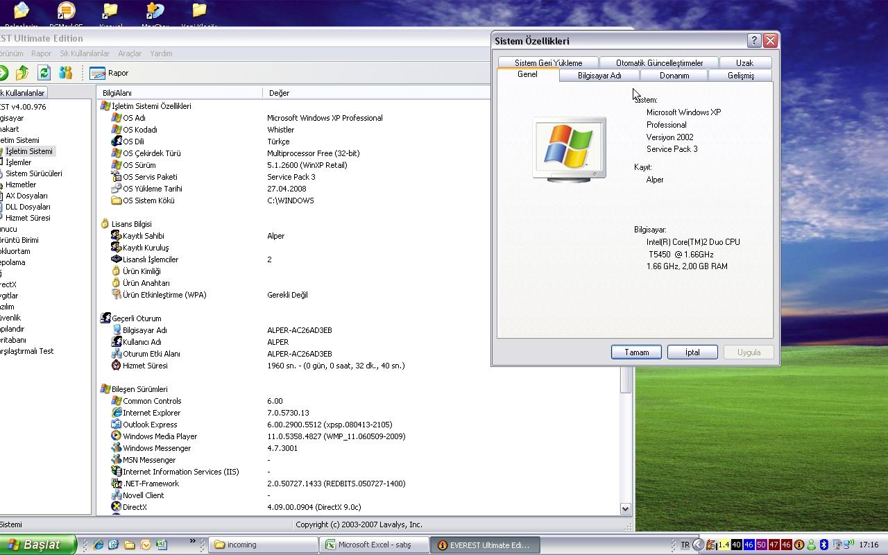888x555 pixels.
Task: Click the green messenger person tray icon
Action: (x=811, y=545)
